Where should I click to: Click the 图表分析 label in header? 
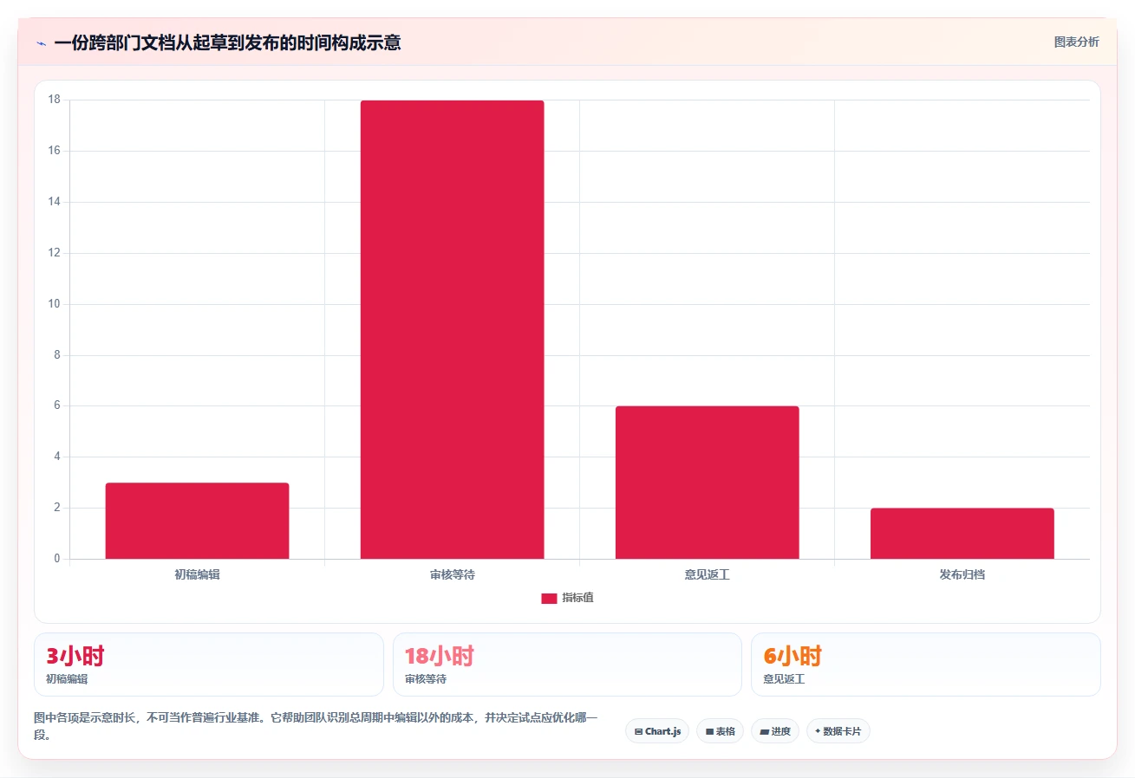pos(1076,42)
